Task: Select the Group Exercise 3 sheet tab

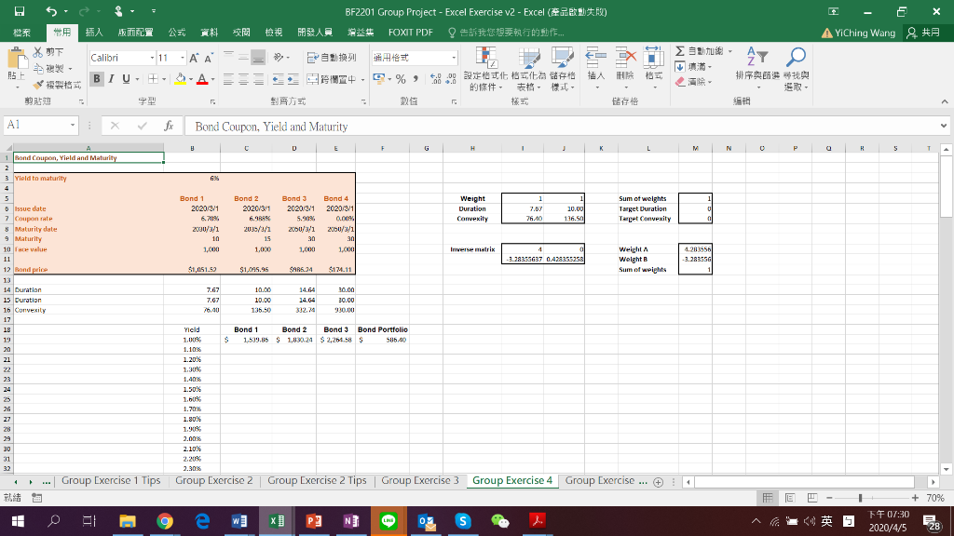Action: tap(422, 482)
